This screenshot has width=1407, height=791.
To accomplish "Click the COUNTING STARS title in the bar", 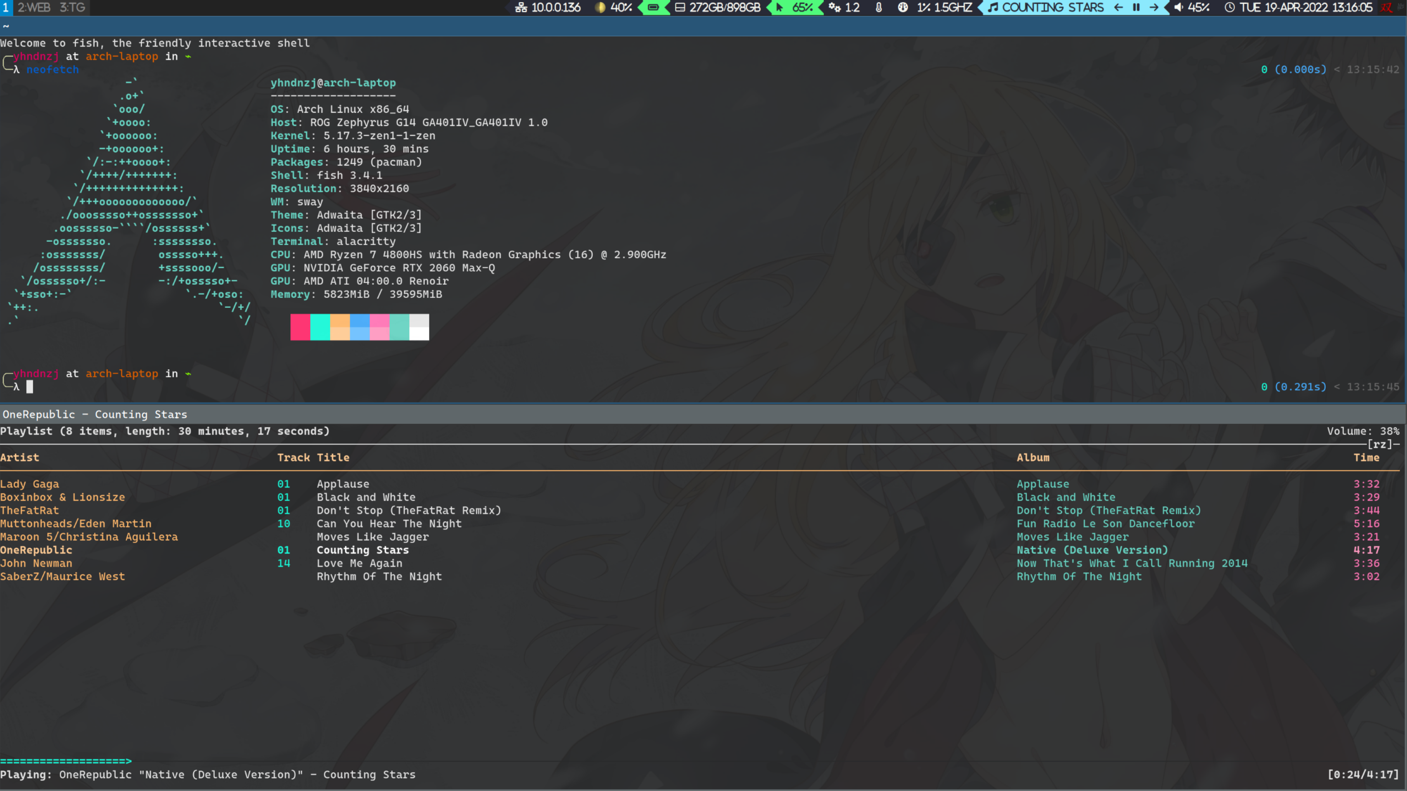I will pyautogui.click(x=1052, y=8).
